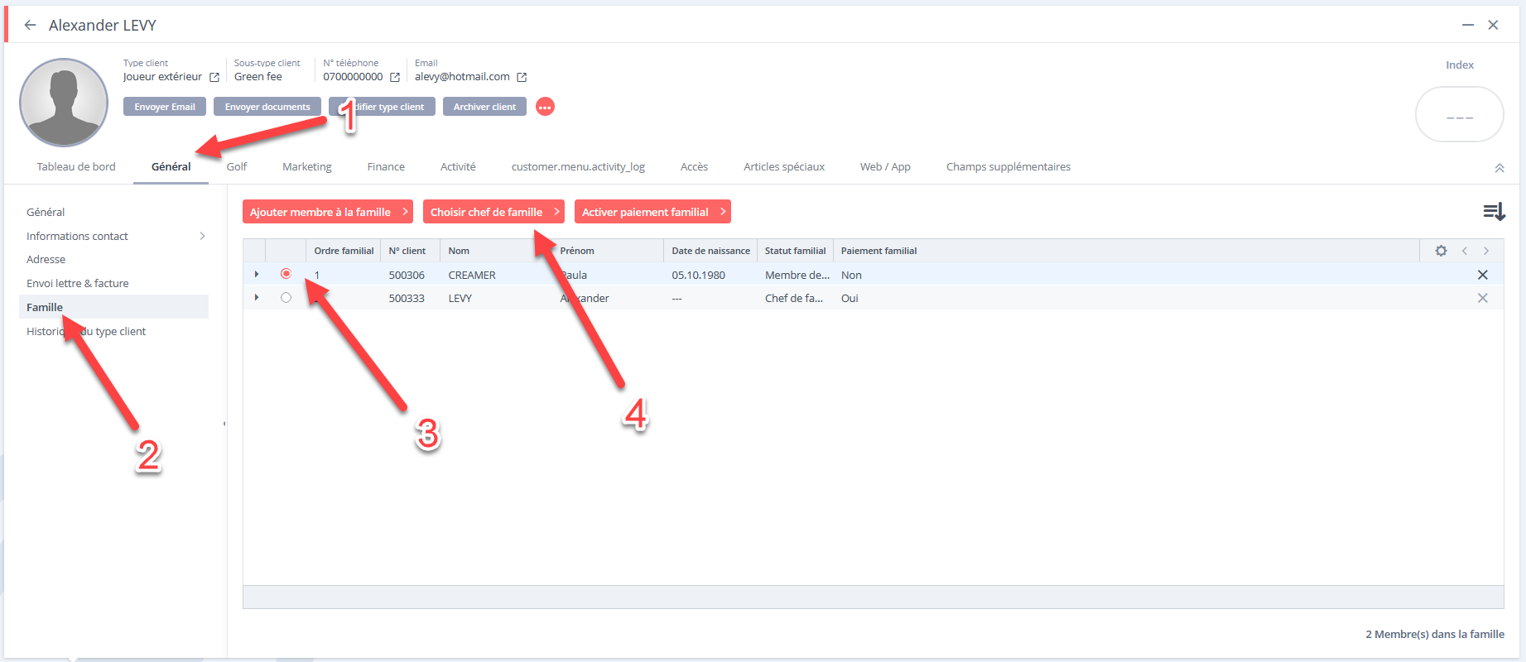Select Envoi lettre & facture
1526x662 pixels.
[78, 283]
